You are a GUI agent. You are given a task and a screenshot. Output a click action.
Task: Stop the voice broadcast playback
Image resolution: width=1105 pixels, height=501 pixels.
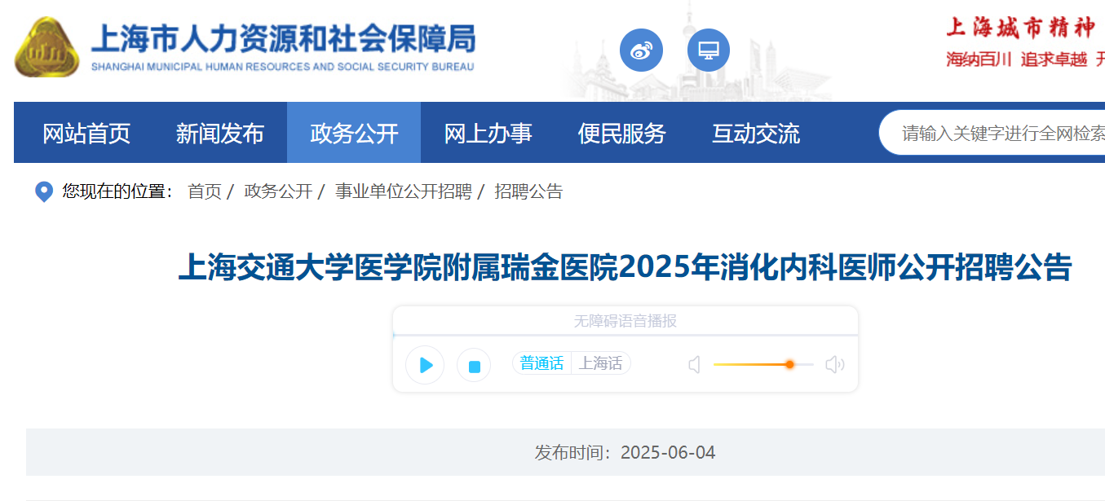click(x=474, y=366)
